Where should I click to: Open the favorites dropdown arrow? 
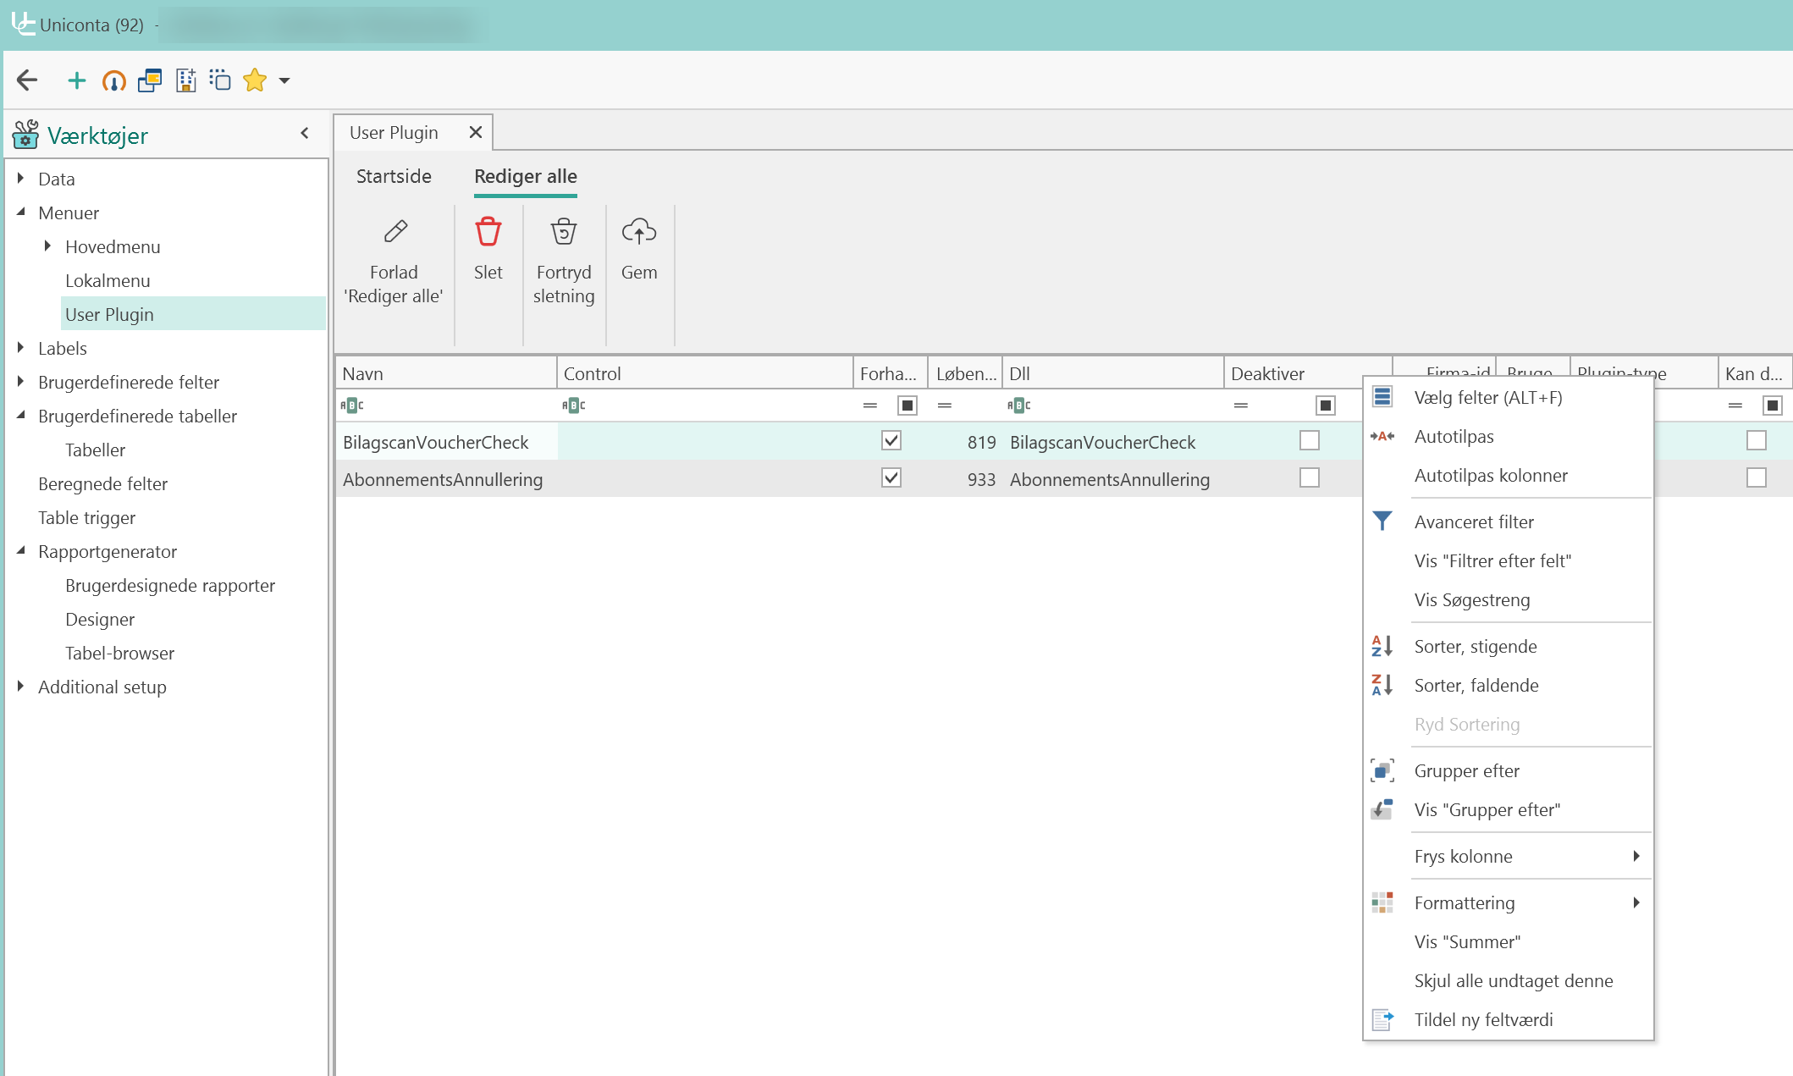pos(284,81)
